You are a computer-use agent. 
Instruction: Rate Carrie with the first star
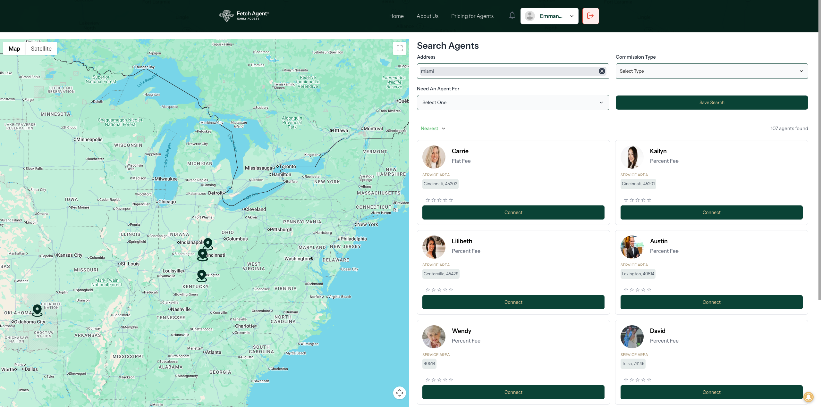(x=428, y=200)
